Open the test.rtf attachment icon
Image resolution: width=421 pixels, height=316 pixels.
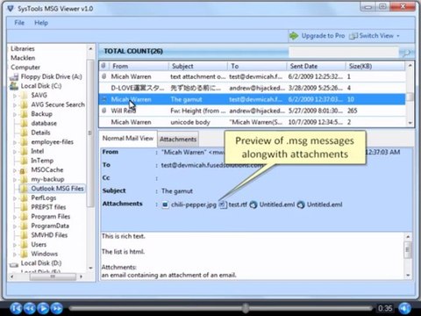pyautogui.click(x=223, y=205)
